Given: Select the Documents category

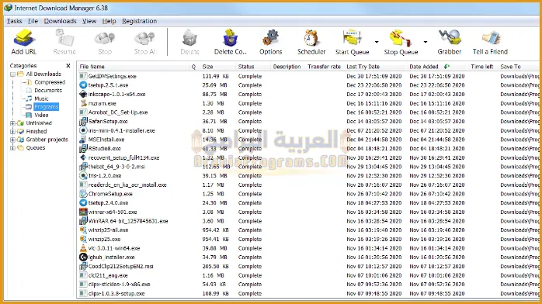Looking at the screenshot, I should 48,91.
